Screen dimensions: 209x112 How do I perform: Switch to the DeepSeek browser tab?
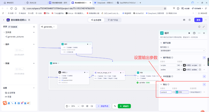pyautogui.click(x=104, y=3)
